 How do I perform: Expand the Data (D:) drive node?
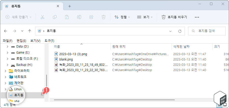click(x=7, y=47)
